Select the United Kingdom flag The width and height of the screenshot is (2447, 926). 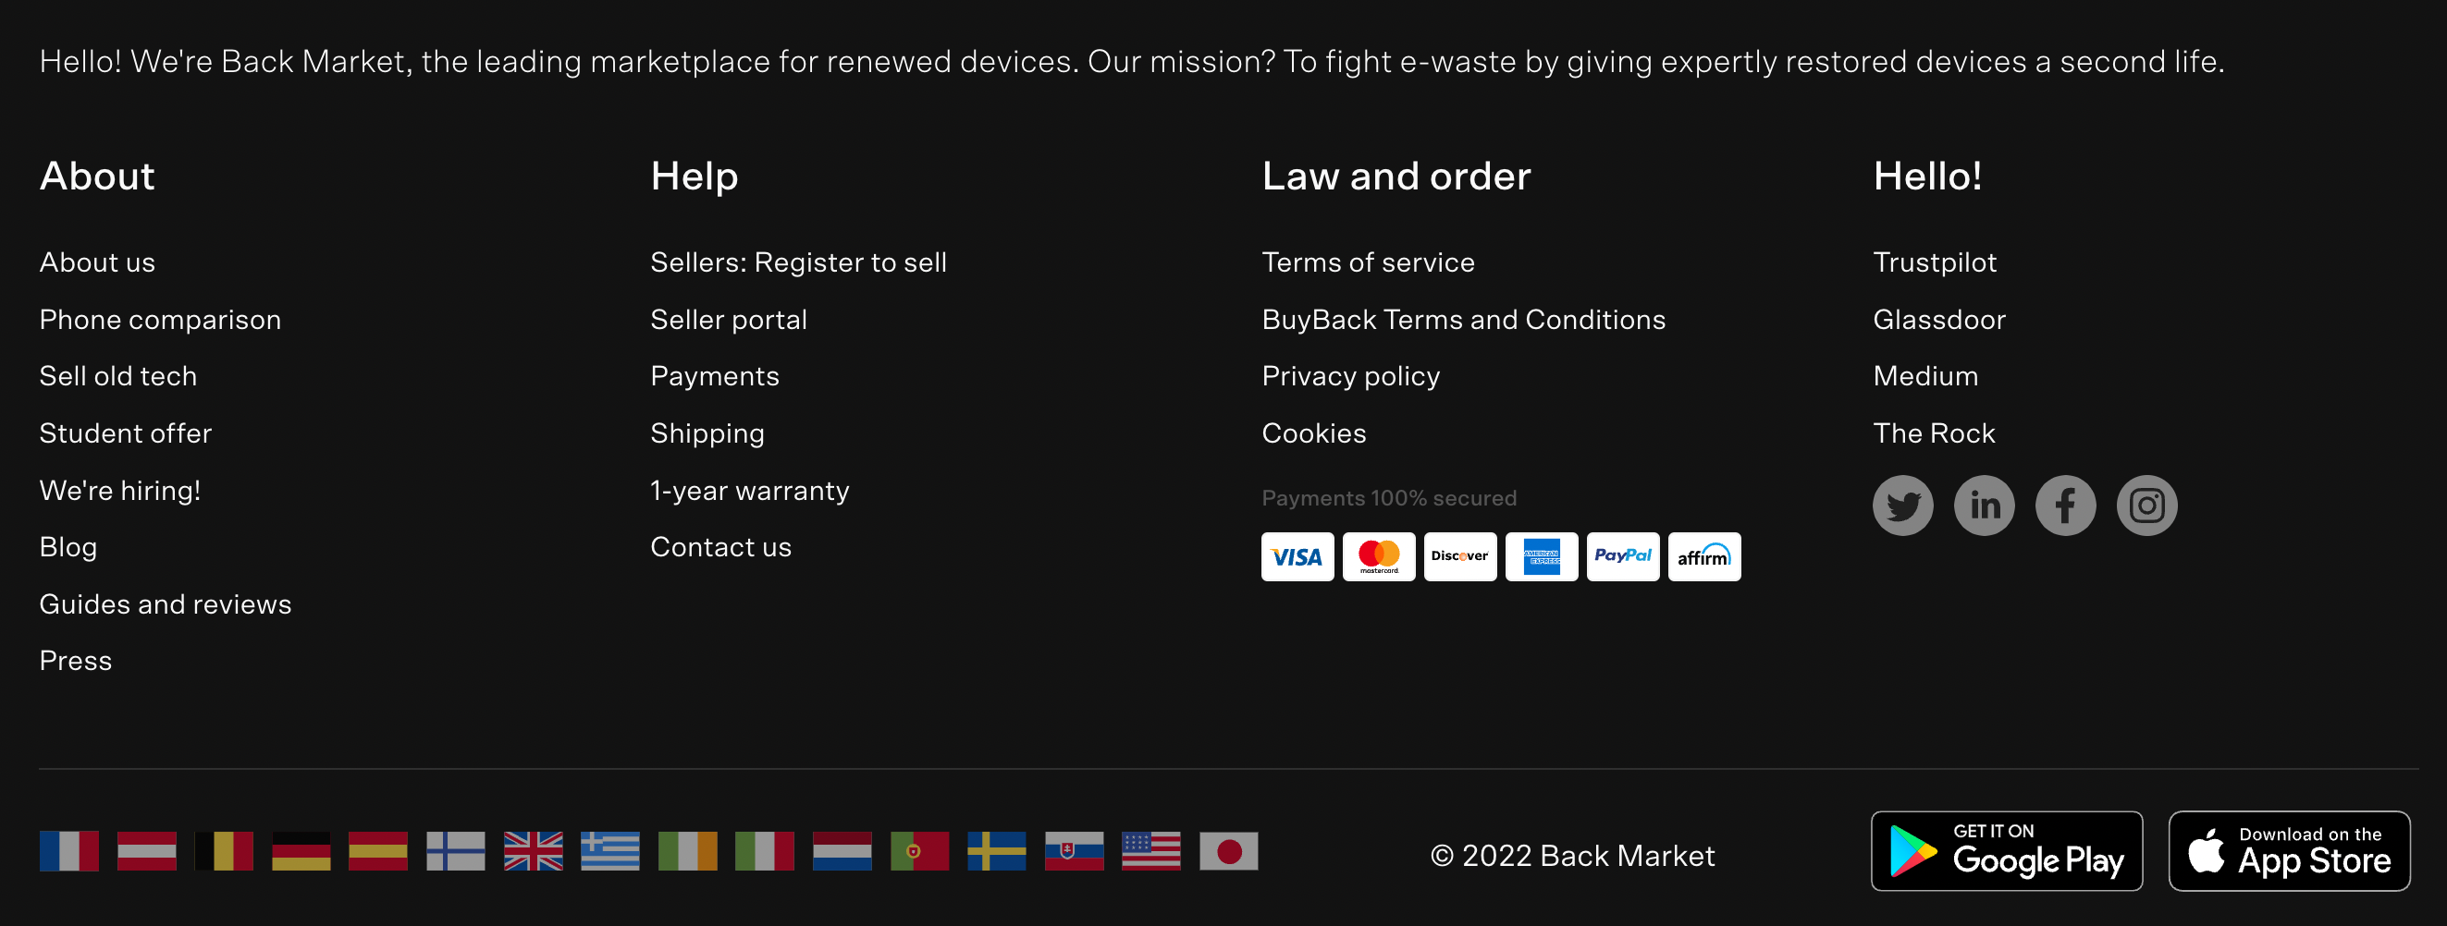(x=533, y=851)
